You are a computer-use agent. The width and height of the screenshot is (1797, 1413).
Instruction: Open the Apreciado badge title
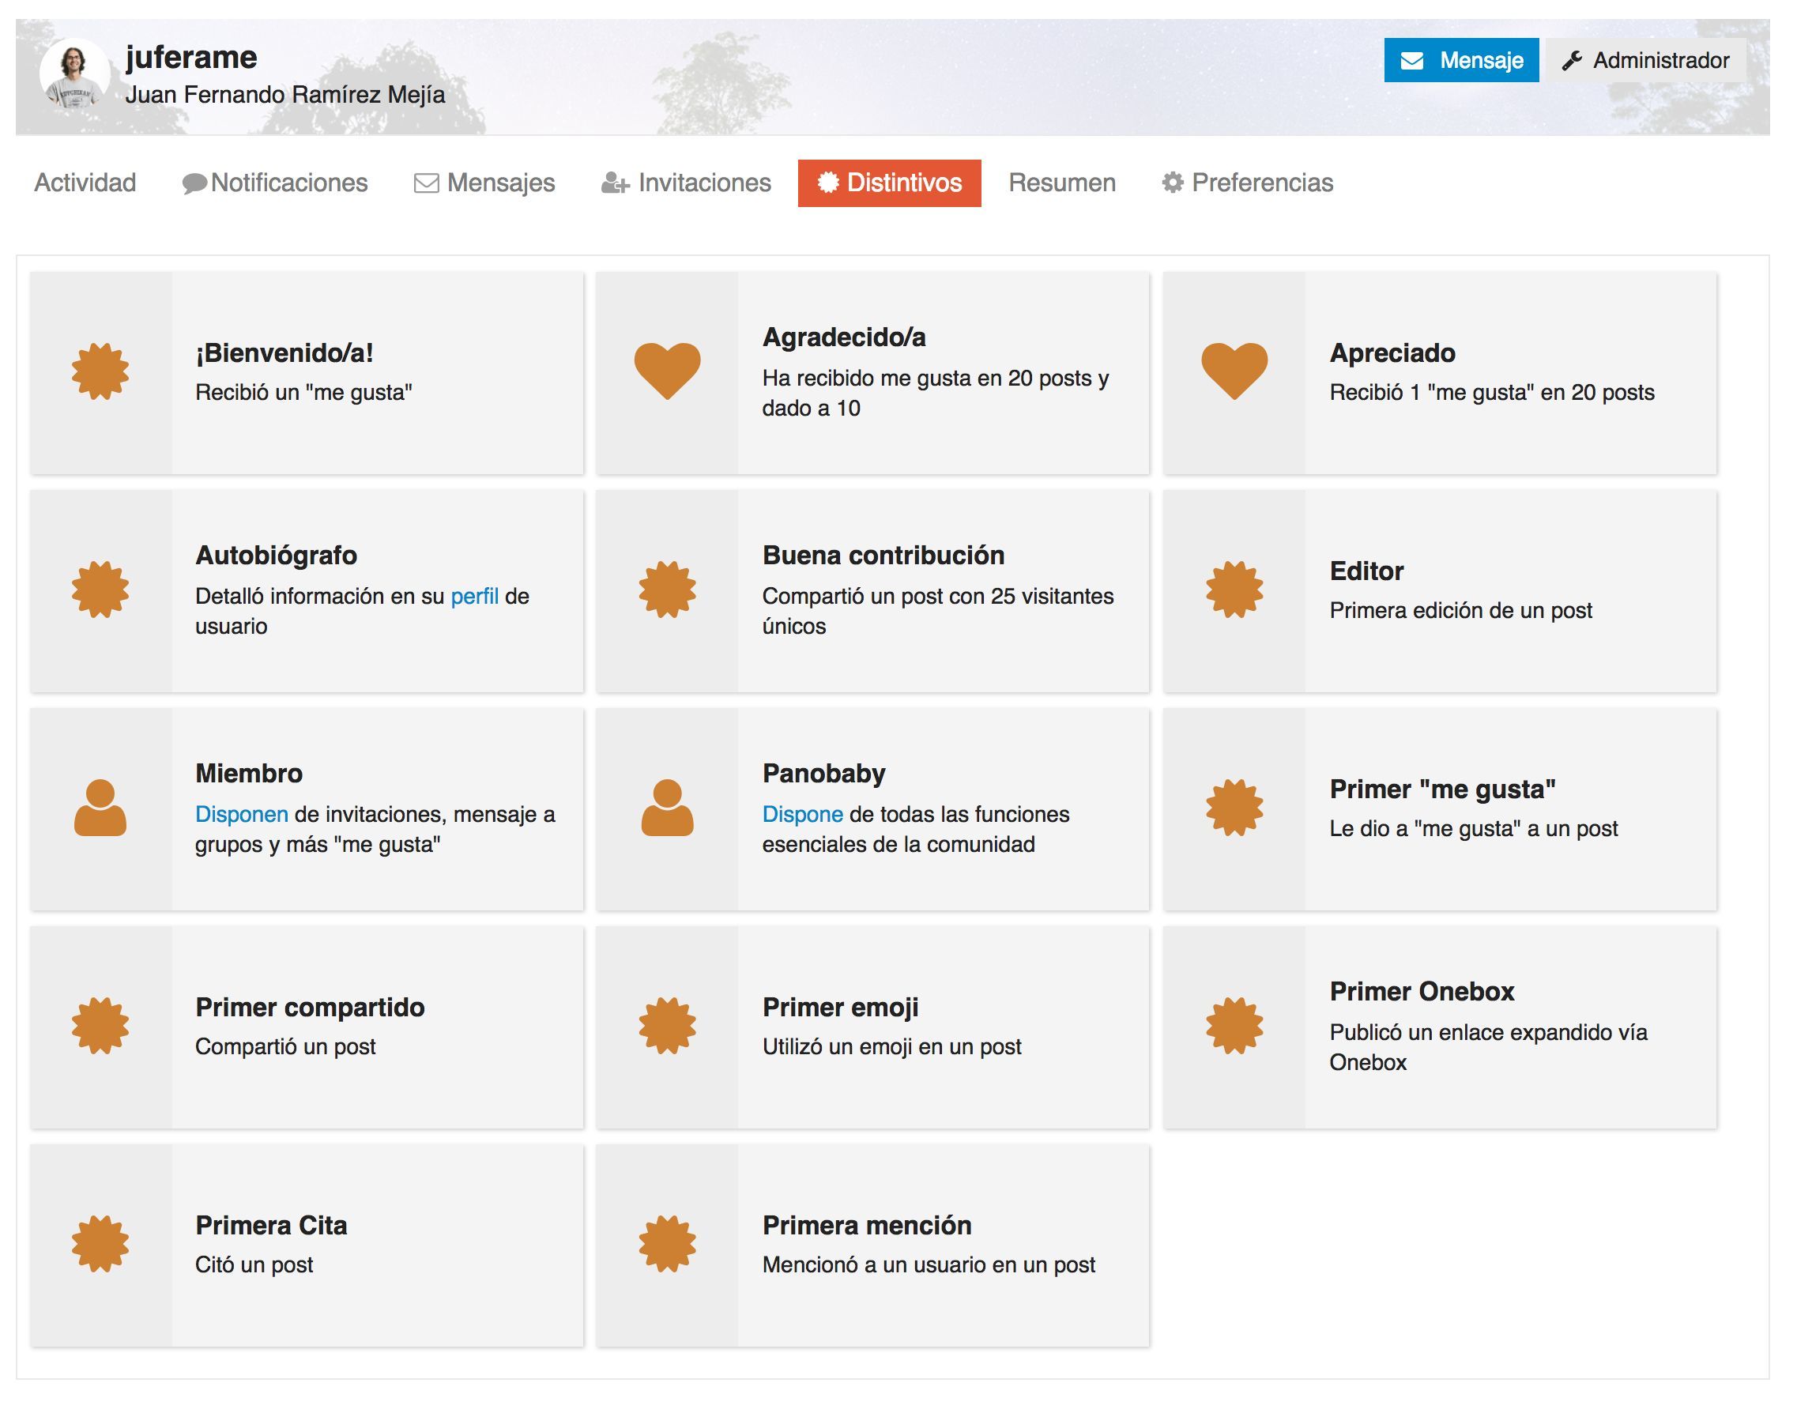click(1392, 353)
